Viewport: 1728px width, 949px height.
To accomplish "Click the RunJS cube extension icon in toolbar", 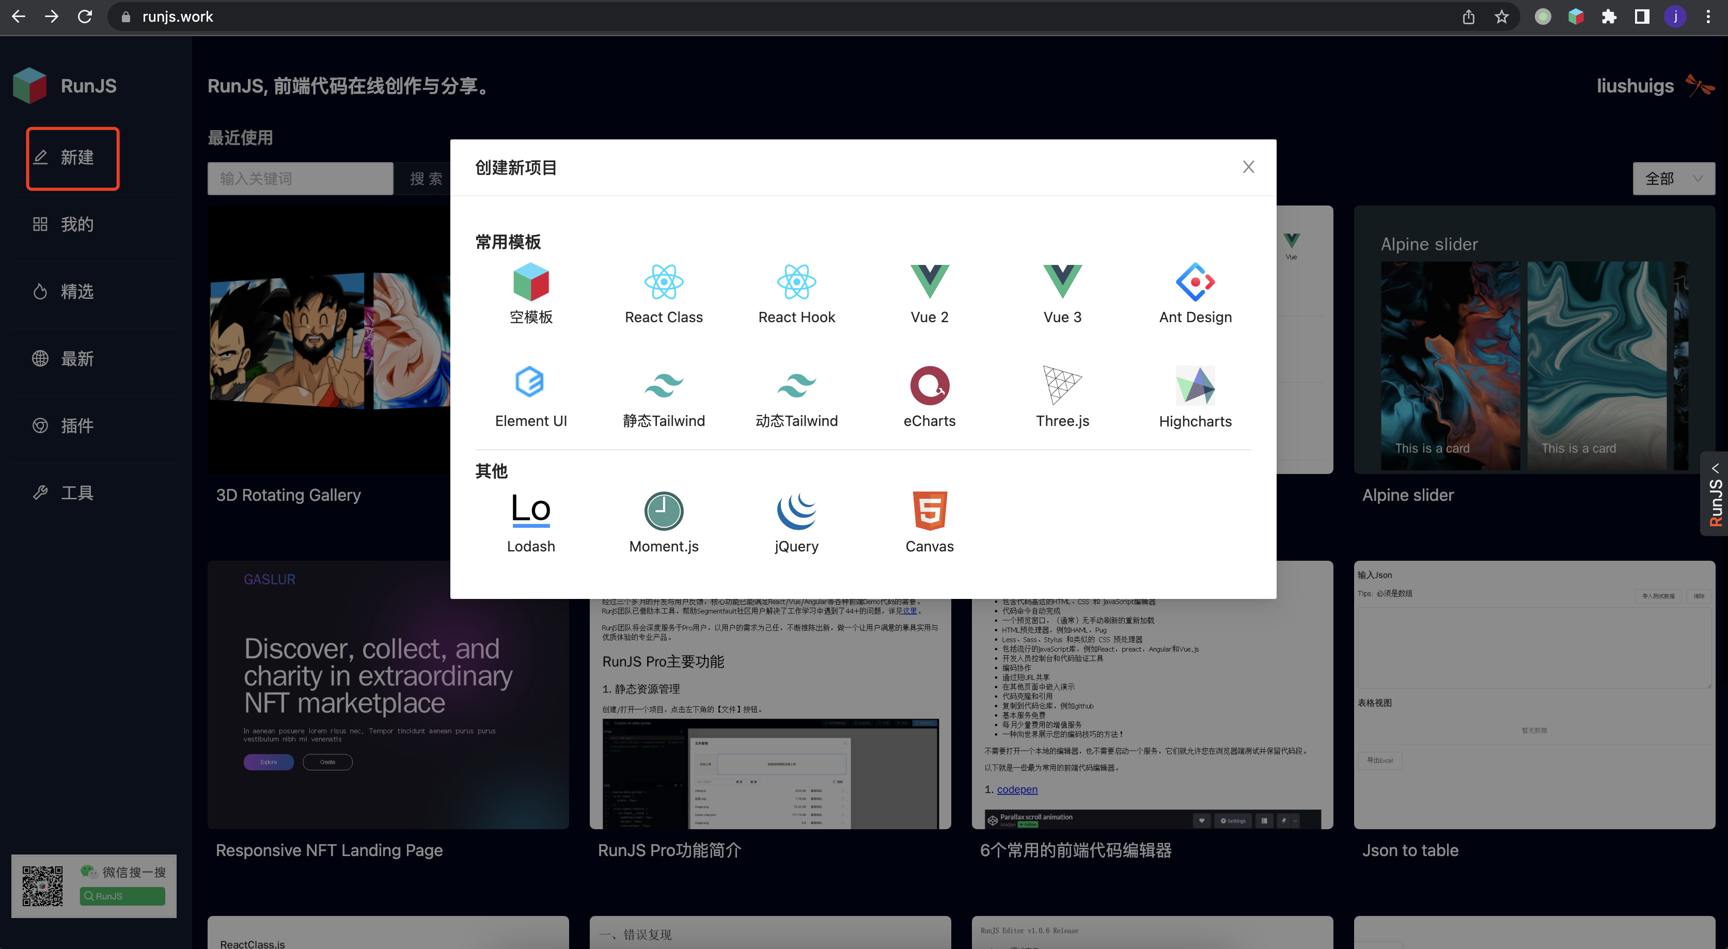I will (1576, 16).
